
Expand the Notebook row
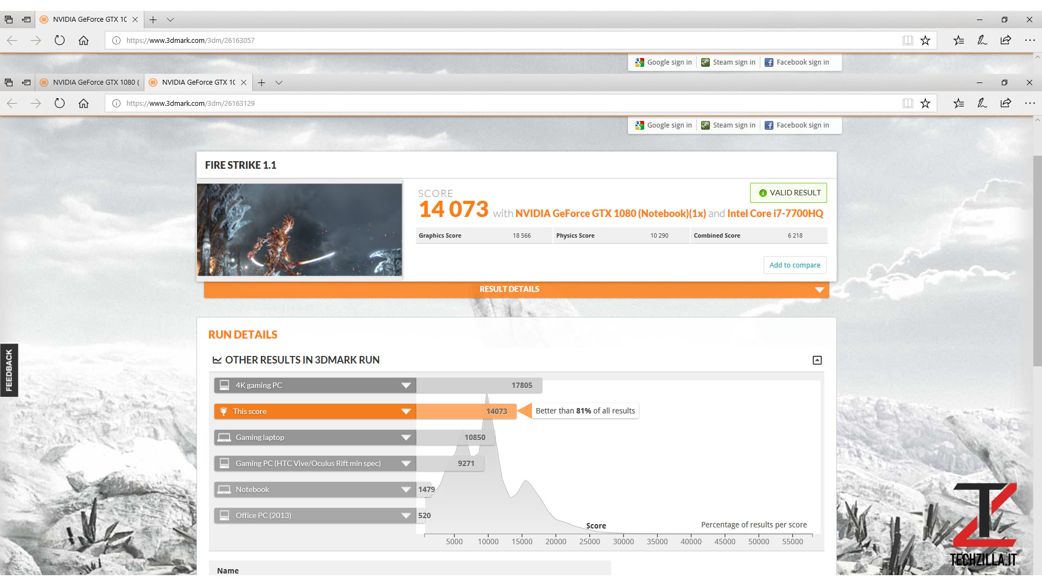click(x=405, y=489)
